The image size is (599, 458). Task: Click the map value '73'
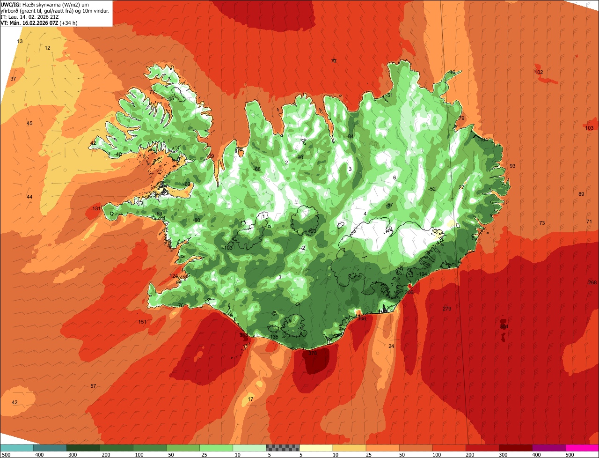(542, 223)
